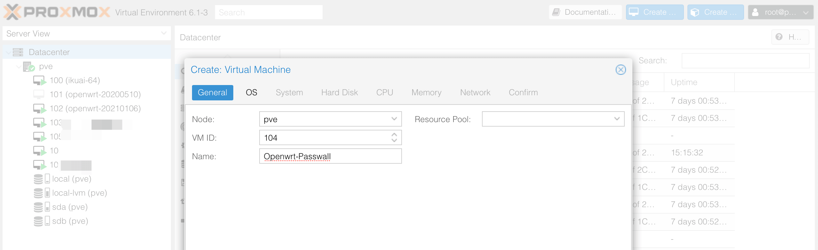Click the VM icon for 105
The height and width of the screenshot is (250, 818).
(40, 137)
